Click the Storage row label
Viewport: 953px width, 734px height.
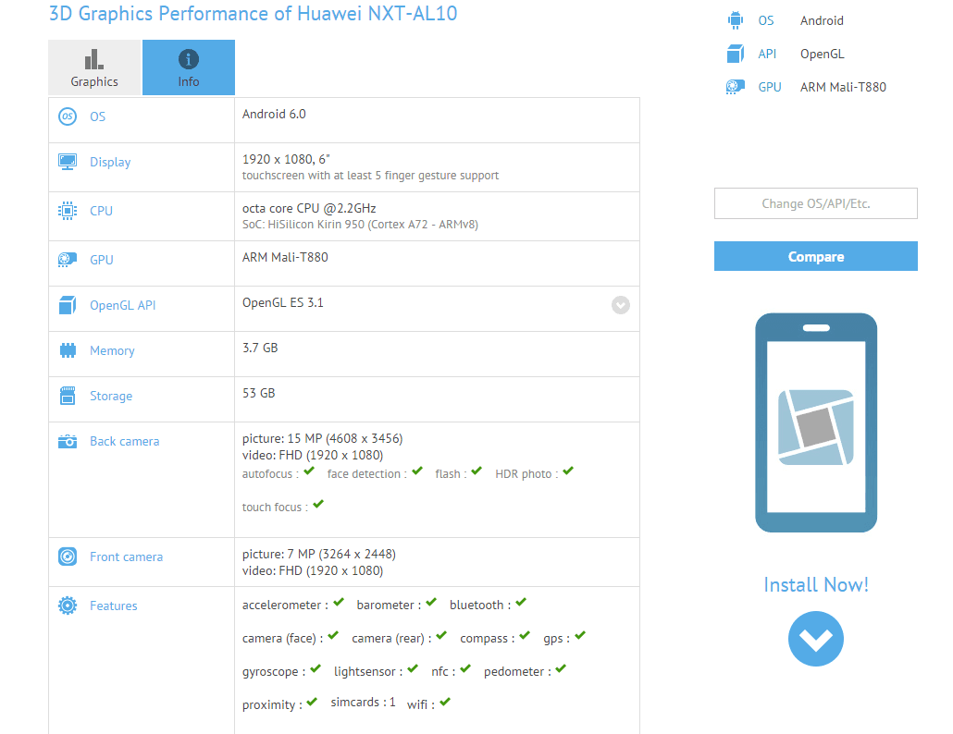pyautogui.click(x=111, y=396)
